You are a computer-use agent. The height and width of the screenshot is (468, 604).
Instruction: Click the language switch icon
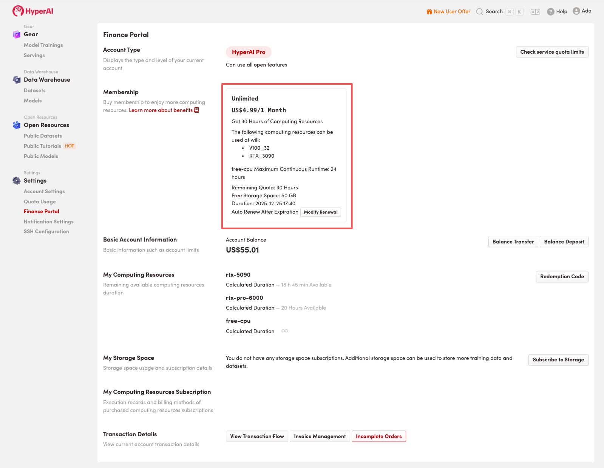pos(535,12)
